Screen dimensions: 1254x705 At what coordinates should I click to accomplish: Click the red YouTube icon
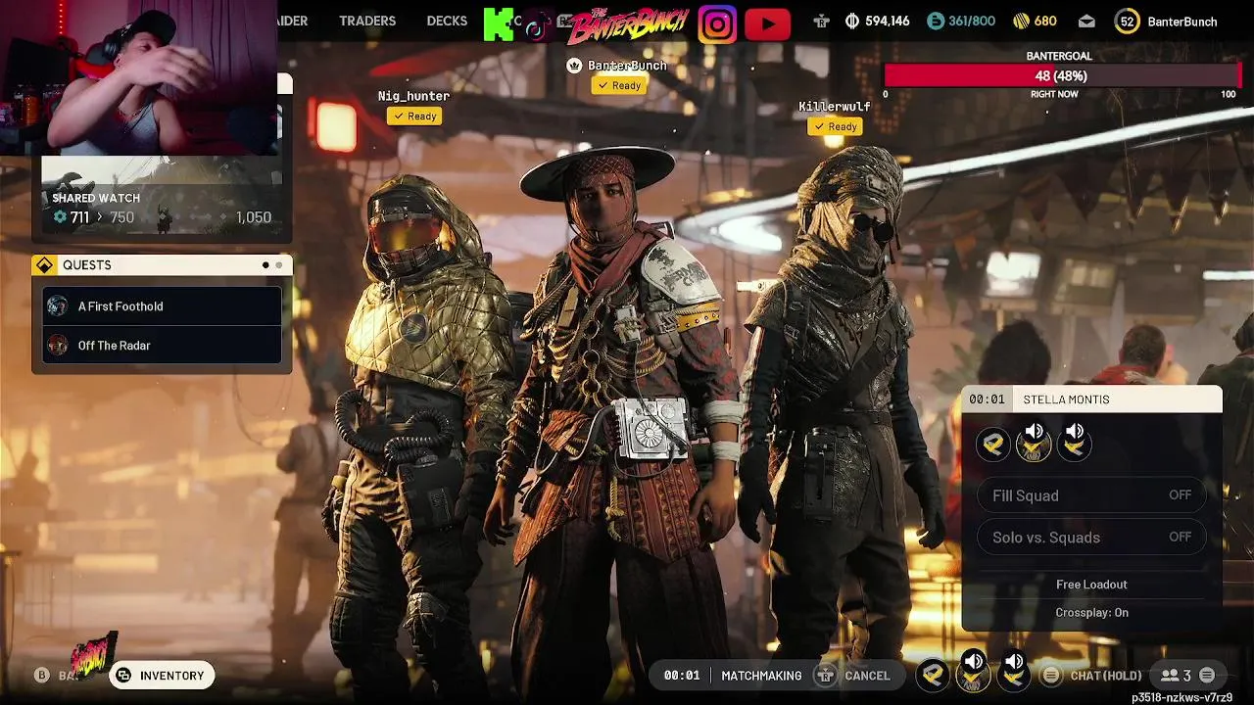click(767, 24)
